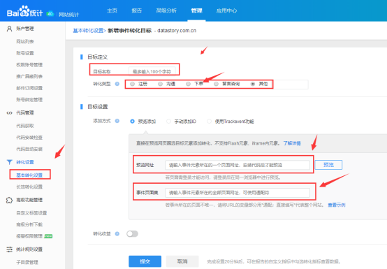Click the 转化设置 section header text

click(25, 162)
